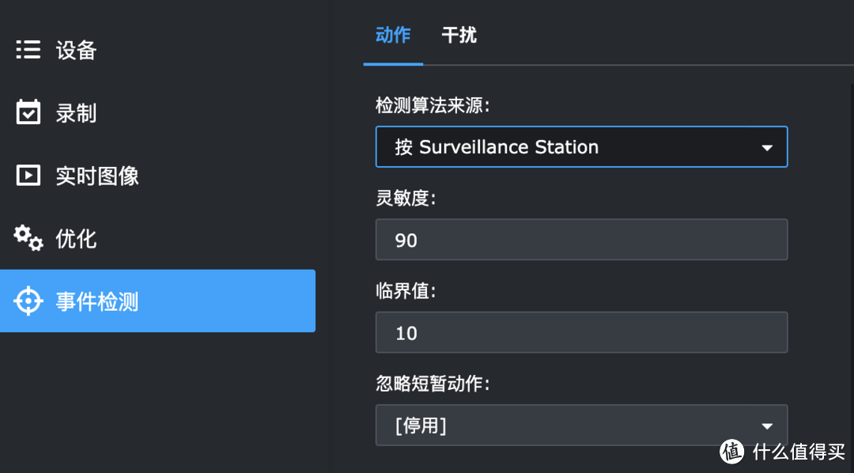Click the 录制 calendar-check icon
The height and width of the screenshot is (473, 854).
click(x=28, y=112)
